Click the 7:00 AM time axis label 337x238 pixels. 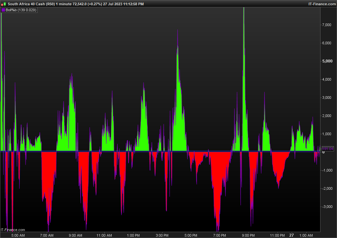(x=47, y=235)
